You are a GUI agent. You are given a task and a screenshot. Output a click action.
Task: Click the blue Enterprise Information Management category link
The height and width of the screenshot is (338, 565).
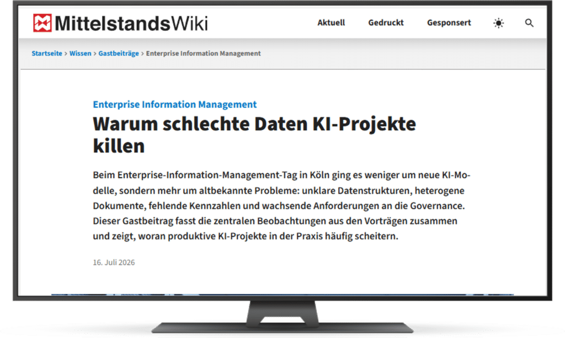175,104
